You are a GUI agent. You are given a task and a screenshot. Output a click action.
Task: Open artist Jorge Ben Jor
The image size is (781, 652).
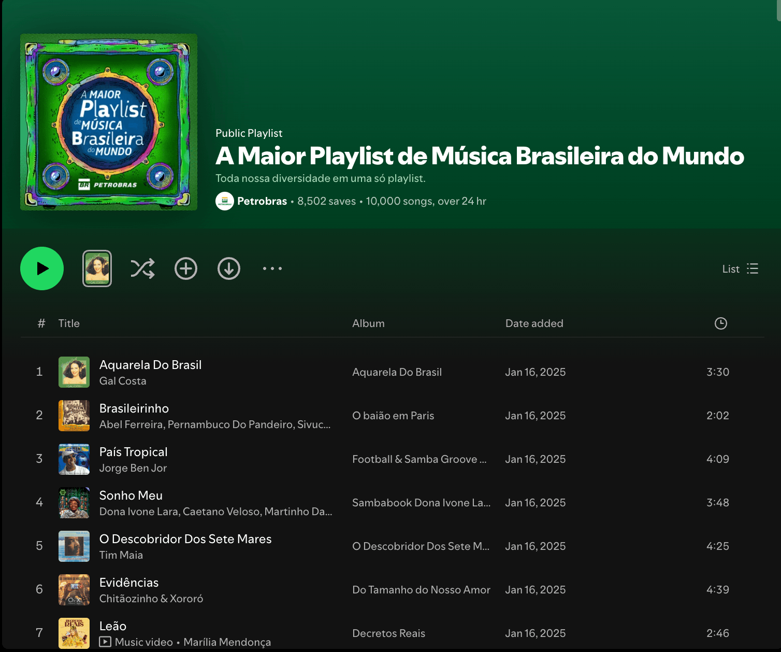point(133,468)
